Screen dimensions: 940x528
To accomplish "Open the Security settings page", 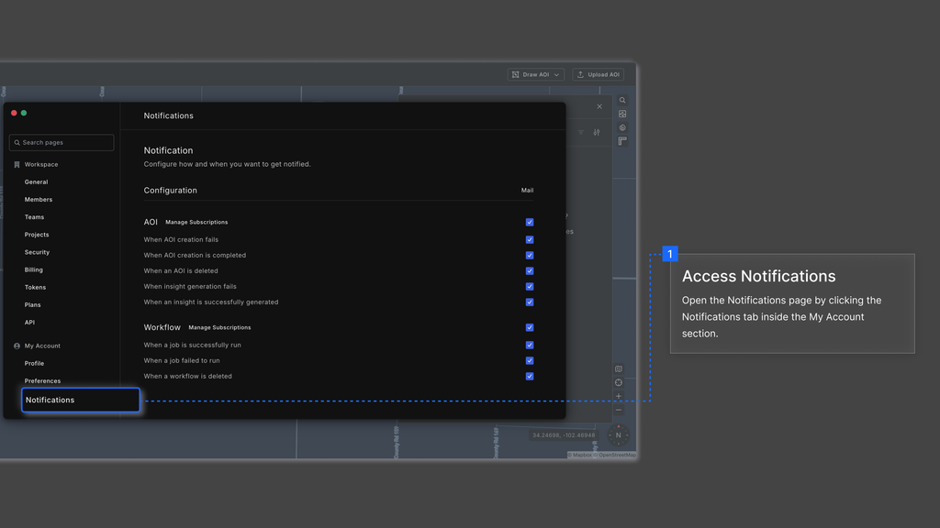I will pyautogui.click(x=37, y=252).
